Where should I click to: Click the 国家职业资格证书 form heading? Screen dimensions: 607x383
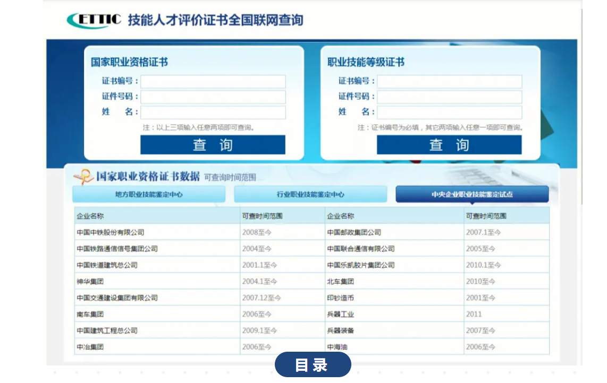129,62
